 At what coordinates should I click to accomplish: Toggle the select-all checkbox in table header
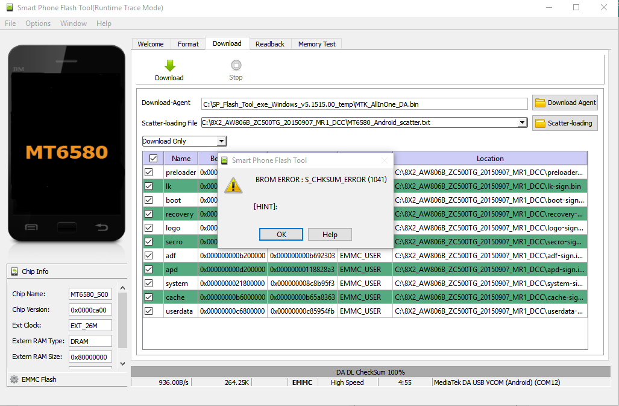(x=153, y=159)
